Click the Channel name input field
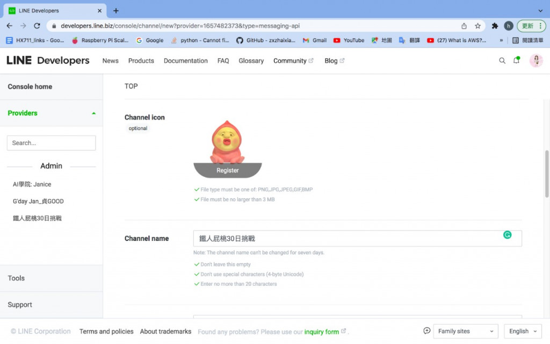Viewport: 550px width, 344px height. pos(357,239)
